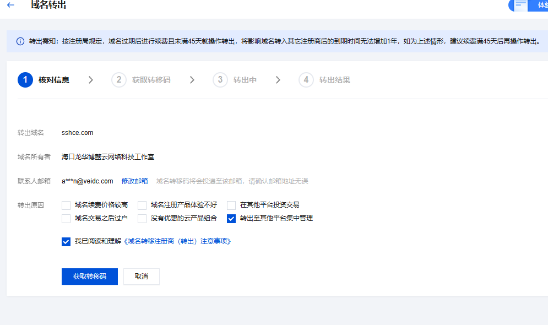Check 域名注册产品体验不好 reason
Viewport: 548px width, 325px height.
142,205
